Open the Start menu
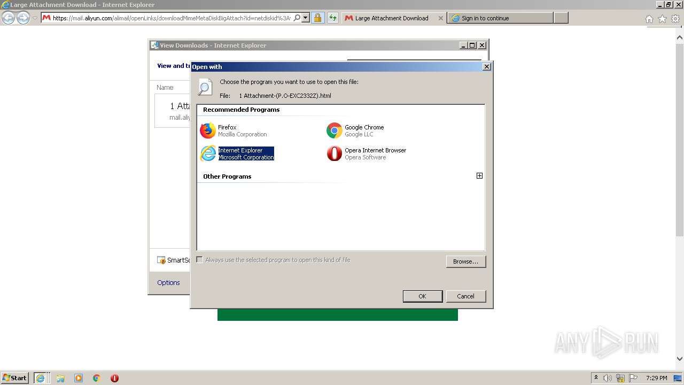Image resolution: width=684 pixels, height=385 pixels. [14, 378]
